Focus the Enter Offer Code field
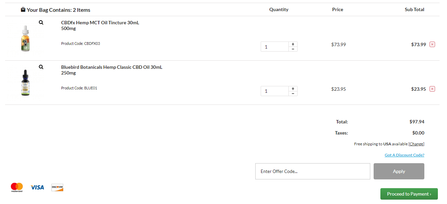The width and height of the screenshot is (447, 204). click(313, 171)
